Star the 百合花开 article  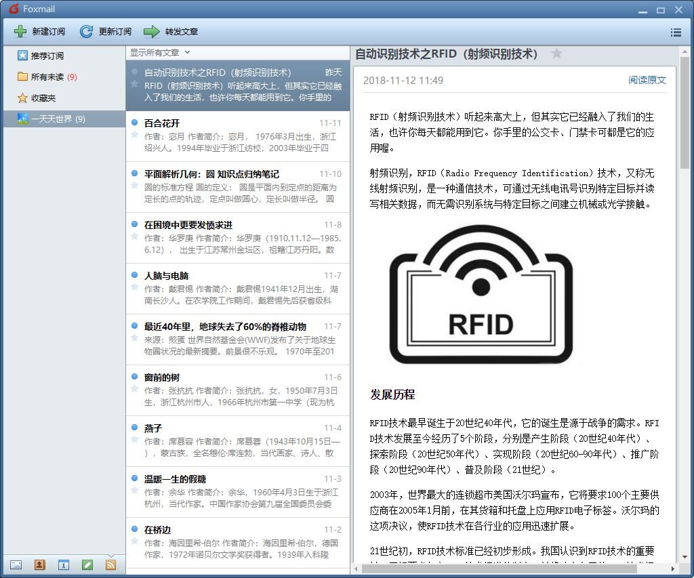[x=135, y=134]
